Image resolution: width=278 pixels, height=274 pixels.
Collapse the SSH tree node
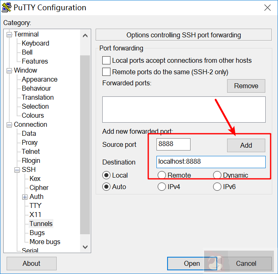click(x=17, y=170)
